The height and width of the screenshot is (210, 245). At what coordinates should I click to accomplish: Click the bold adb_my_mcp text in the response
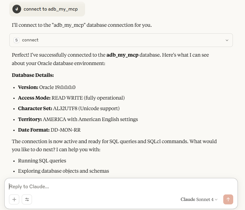tap(122, 55)
